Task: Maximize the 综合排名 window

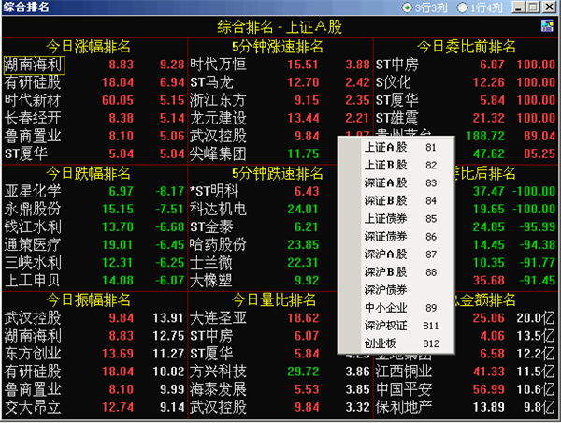Action: pos(534,7)
